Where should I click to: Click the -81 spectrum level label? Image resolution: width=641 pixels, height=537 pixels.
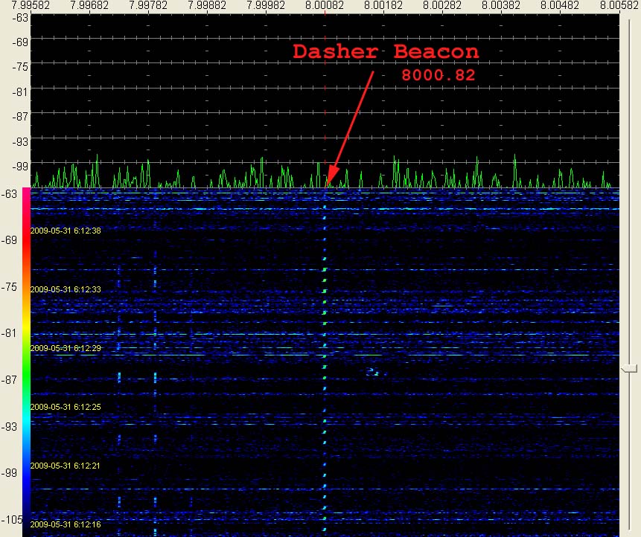20,91
